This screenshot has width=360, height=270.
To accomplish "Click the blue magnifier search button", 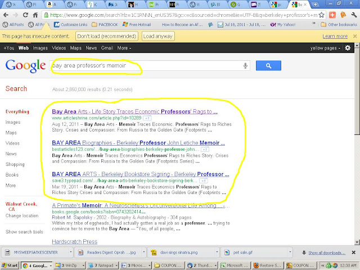I will tap(268, 66).
